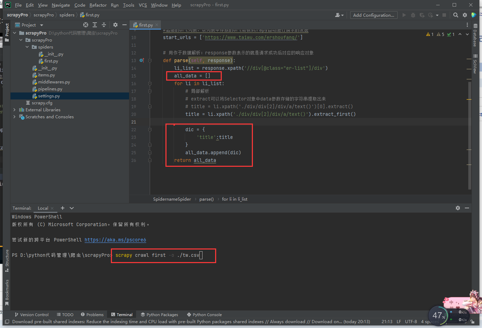This screenshot has width=482, height=328.
Task: Add a new terminal session with the plus
Action: pos(63,208)
